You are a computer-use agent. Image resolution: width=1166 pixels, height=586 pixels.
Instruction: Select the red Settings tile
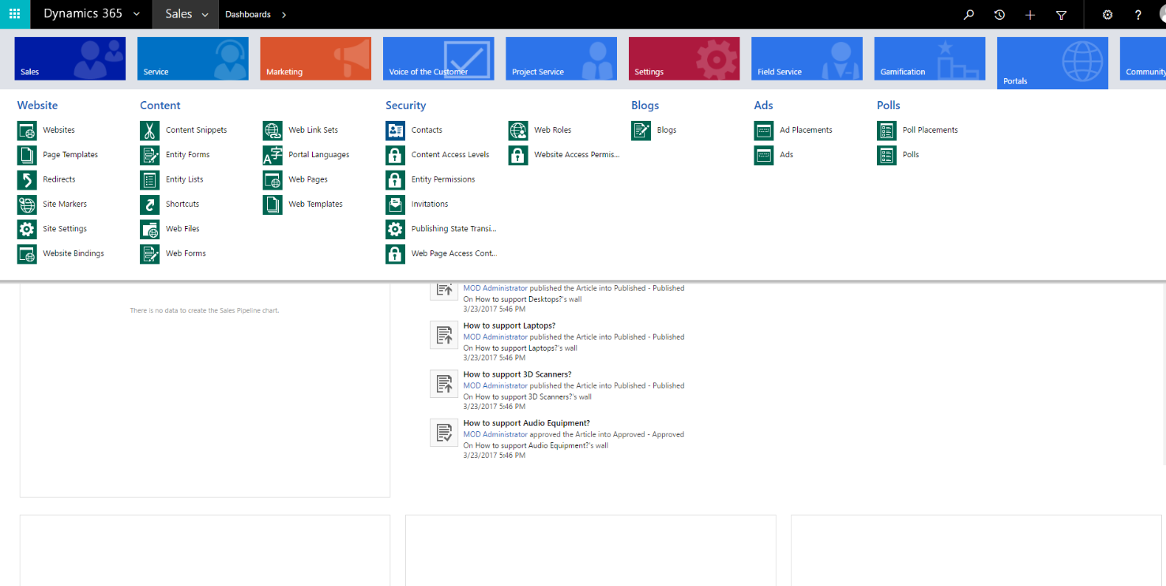pos(684,58)
